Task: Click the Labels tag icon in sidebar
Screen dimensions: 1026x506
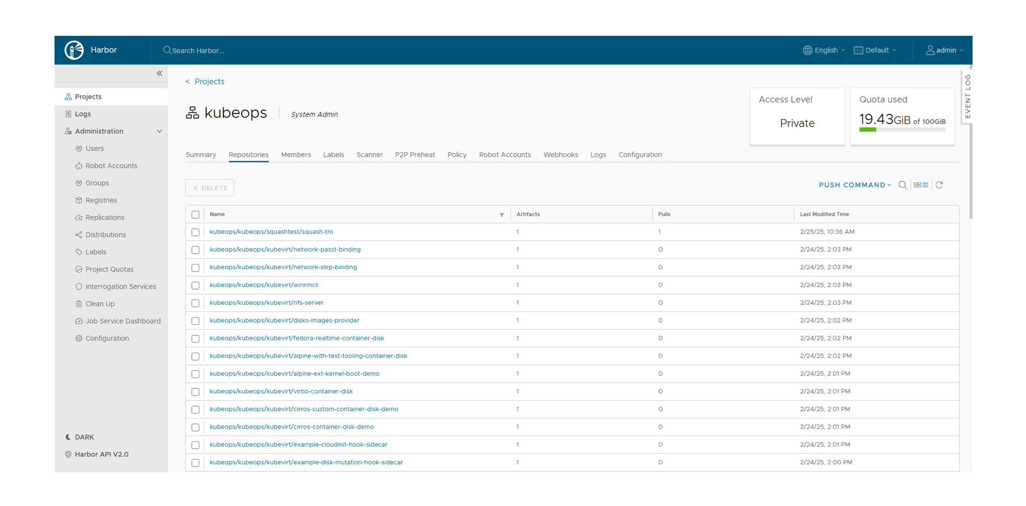Action: pos(79,252)
